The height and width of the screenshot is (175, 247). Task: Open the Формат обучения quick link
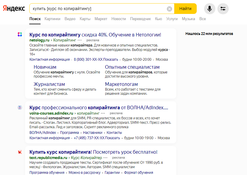pyautogui.click(x=138, y=173)
